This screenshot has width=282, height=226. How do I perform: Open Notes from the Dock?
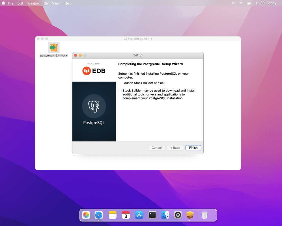112,215
